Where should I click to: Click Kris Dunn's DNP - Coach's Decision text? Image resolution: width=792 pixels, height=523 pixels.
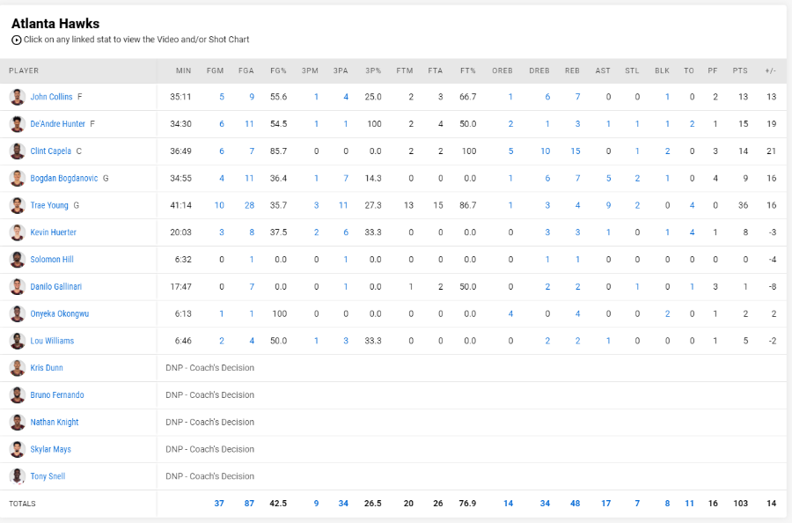209,368
